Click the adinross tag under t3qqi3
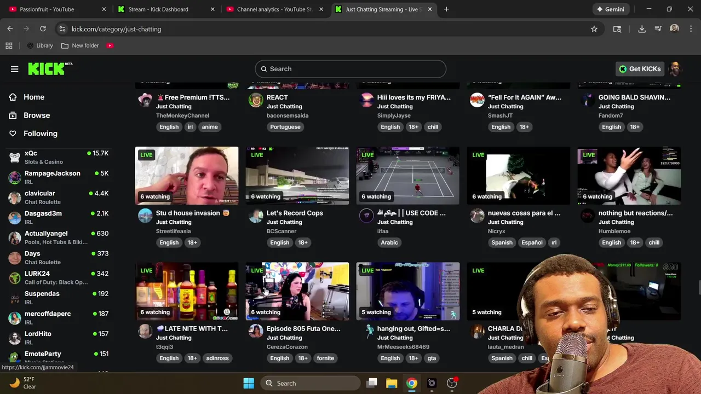Viewport: 701px width, 394px height. click(217, 358)
